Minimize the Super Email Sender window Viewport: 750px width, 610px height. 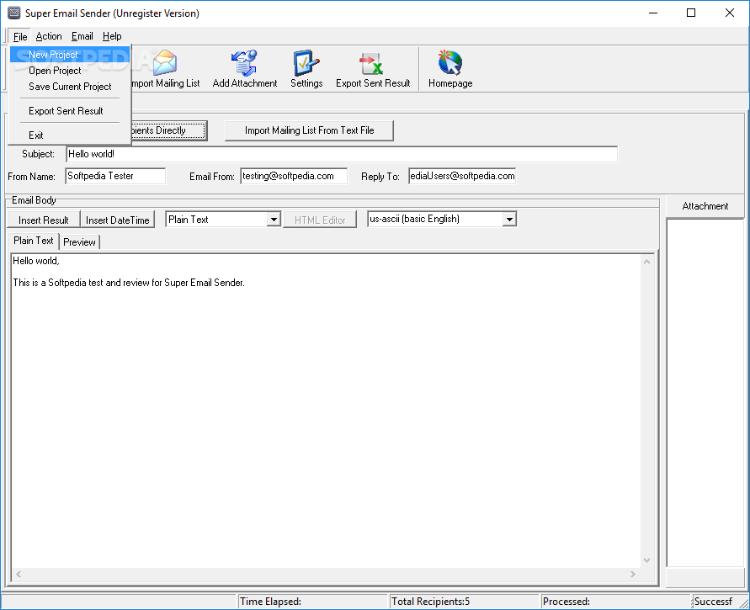(x=653, y=13)
